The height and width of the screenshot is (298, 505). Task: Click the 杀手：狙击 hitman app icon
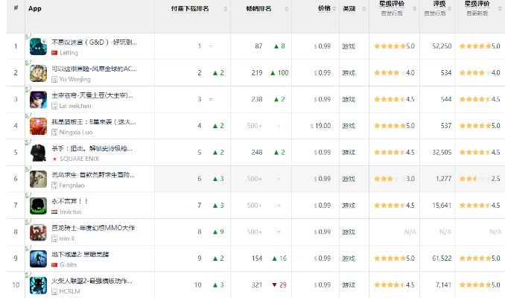click(38, 153)
